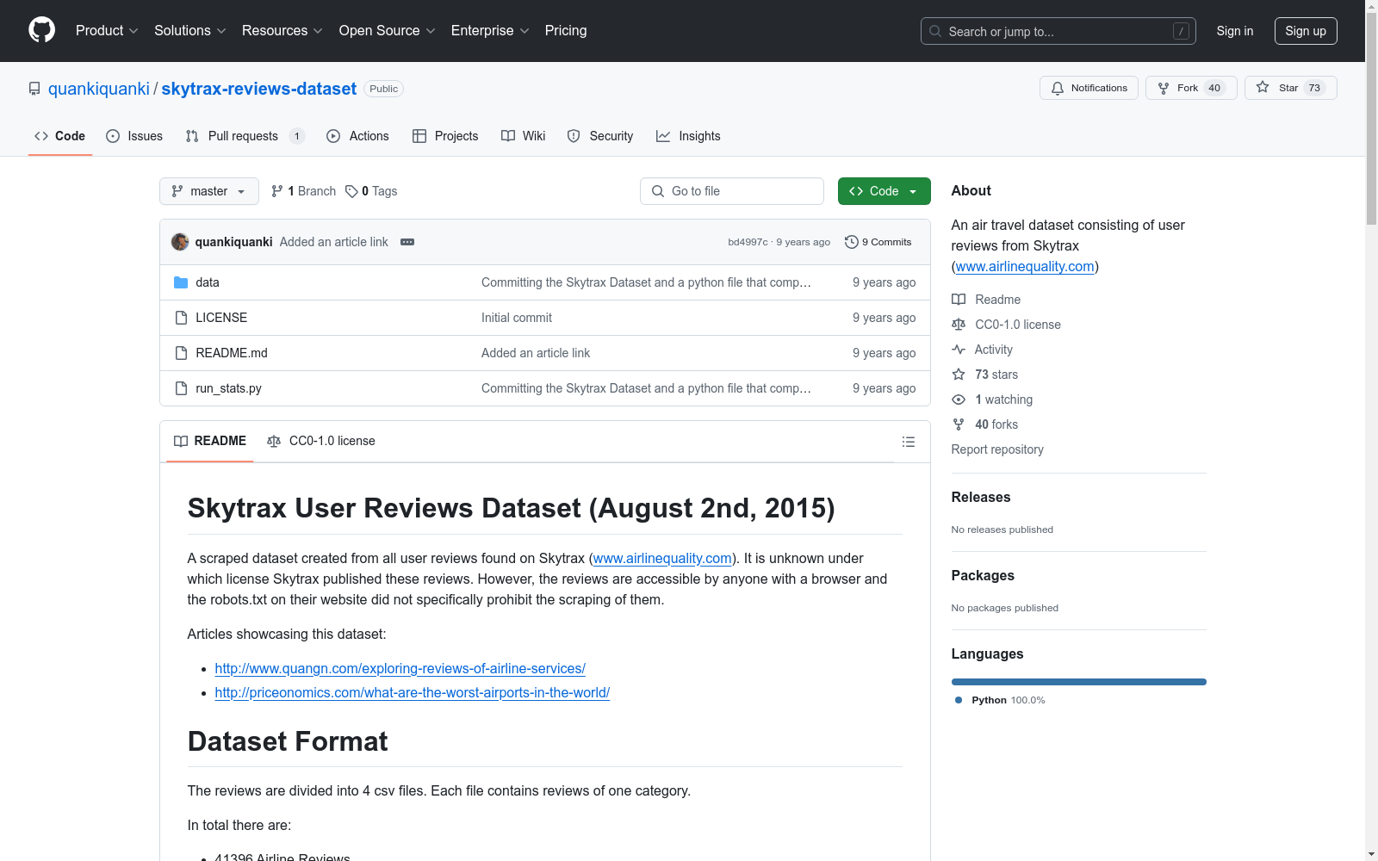Focus the Go to file search field
This screenshot has width=1378, height=861.
732,191
